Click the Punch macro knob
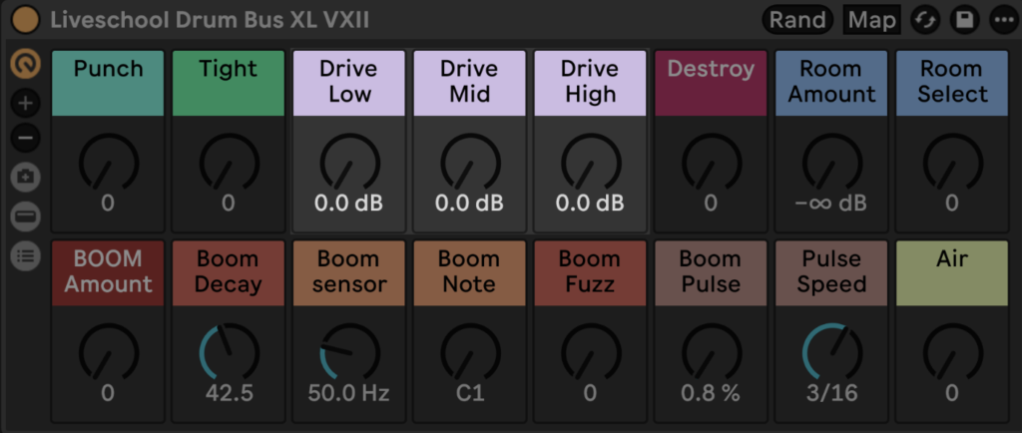The image size is (1022, 433). click(108, 163)
